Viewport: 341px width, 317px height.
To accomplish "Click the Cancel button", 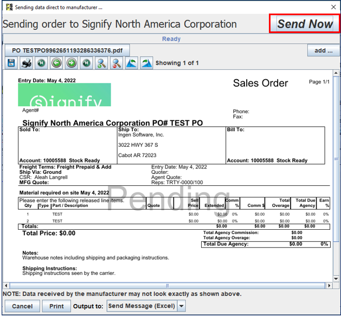I will [x=22, y=306].
